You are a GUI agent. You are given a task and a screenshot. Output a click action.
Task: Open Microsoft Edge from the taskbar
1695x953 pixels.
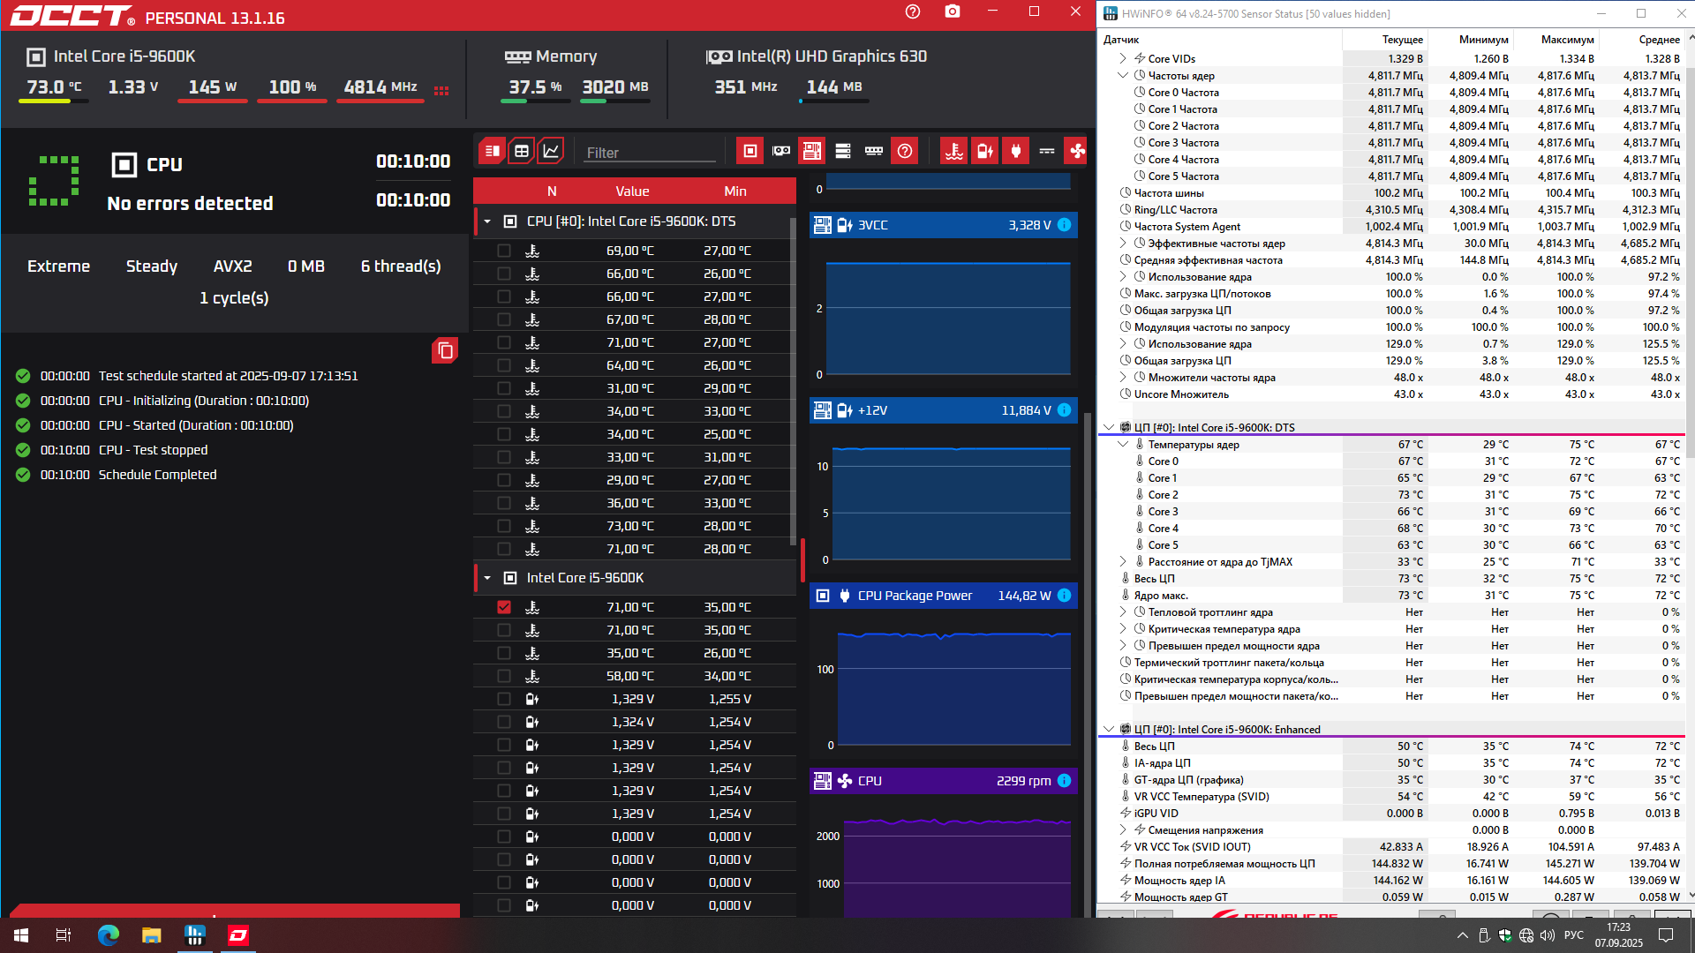(x=108, y=935)
